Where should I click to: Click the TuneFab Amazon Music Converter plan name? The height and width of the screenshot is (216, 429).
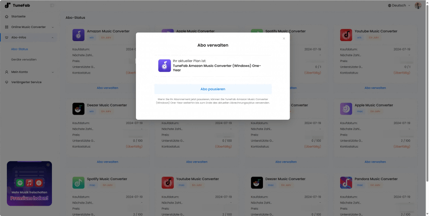(217, 68)
